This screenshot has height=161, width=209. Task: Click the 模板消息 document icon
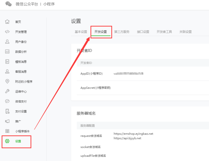(x=7, y=62)
